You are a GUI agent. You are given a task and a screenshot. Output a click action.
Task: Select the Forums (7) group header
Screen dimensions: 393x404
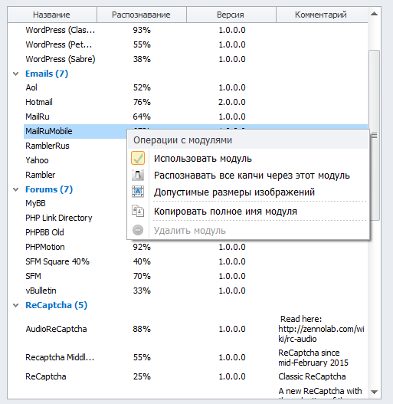[x=49, y=189]
